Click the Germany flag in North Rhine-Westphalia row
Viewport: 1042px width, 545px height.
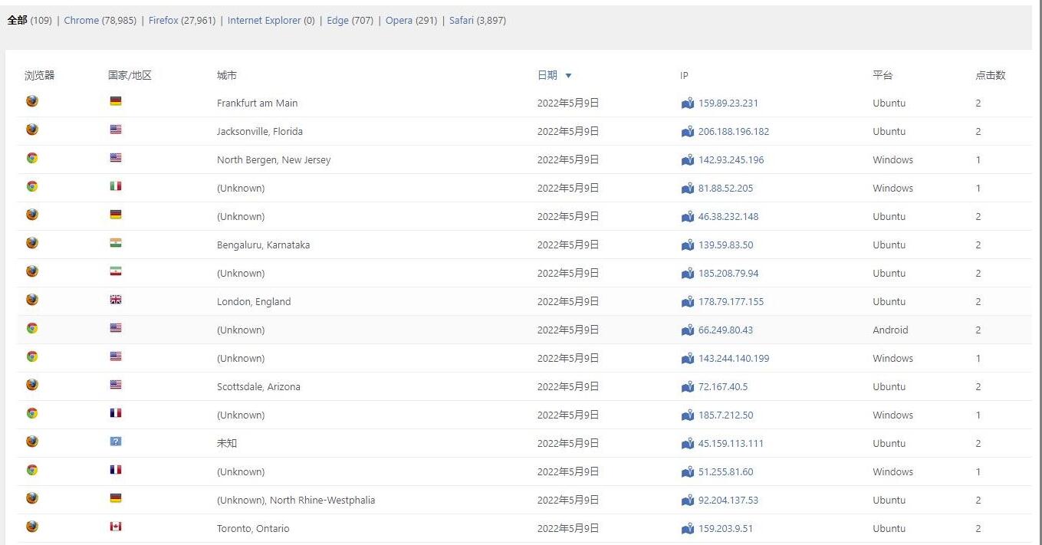point(116,498)
